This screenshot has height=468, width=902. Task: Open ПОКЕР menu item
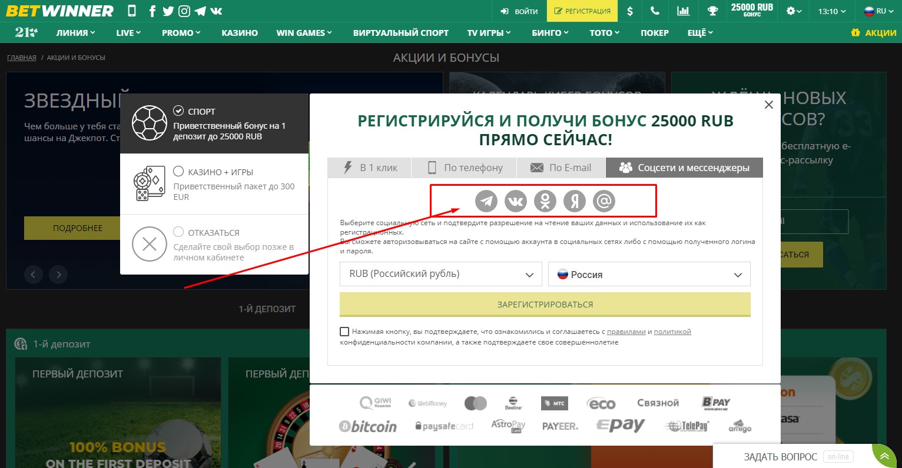click(x=655, y=33)
